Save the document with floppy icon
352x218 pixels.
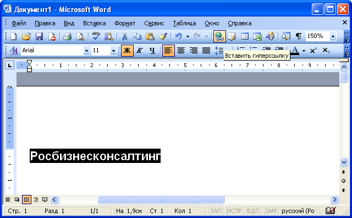[x=39, y=36]
